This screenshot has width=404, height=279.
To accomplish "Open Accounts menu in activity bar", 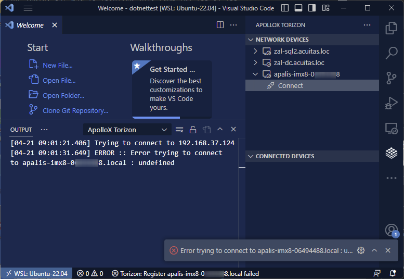I will [391, 230].
